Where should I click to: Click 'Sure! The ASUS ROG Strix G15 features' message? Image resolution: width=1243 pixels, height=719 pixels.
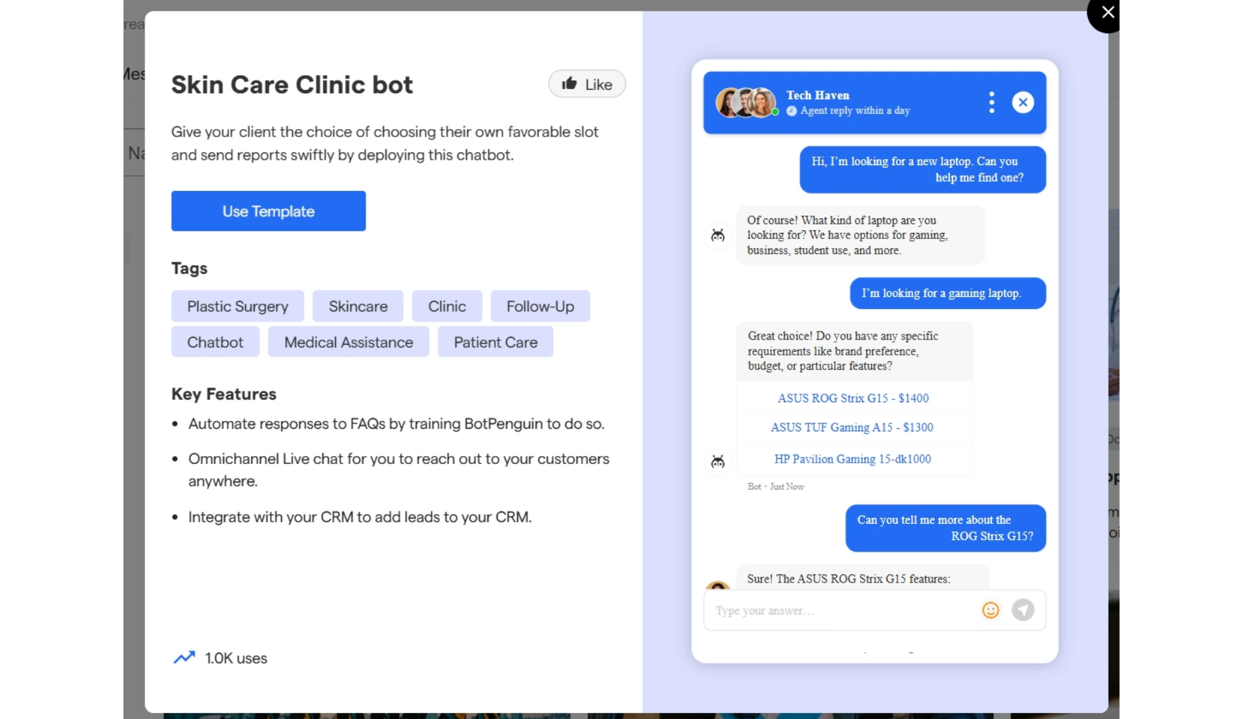click(x=862, y=577)
